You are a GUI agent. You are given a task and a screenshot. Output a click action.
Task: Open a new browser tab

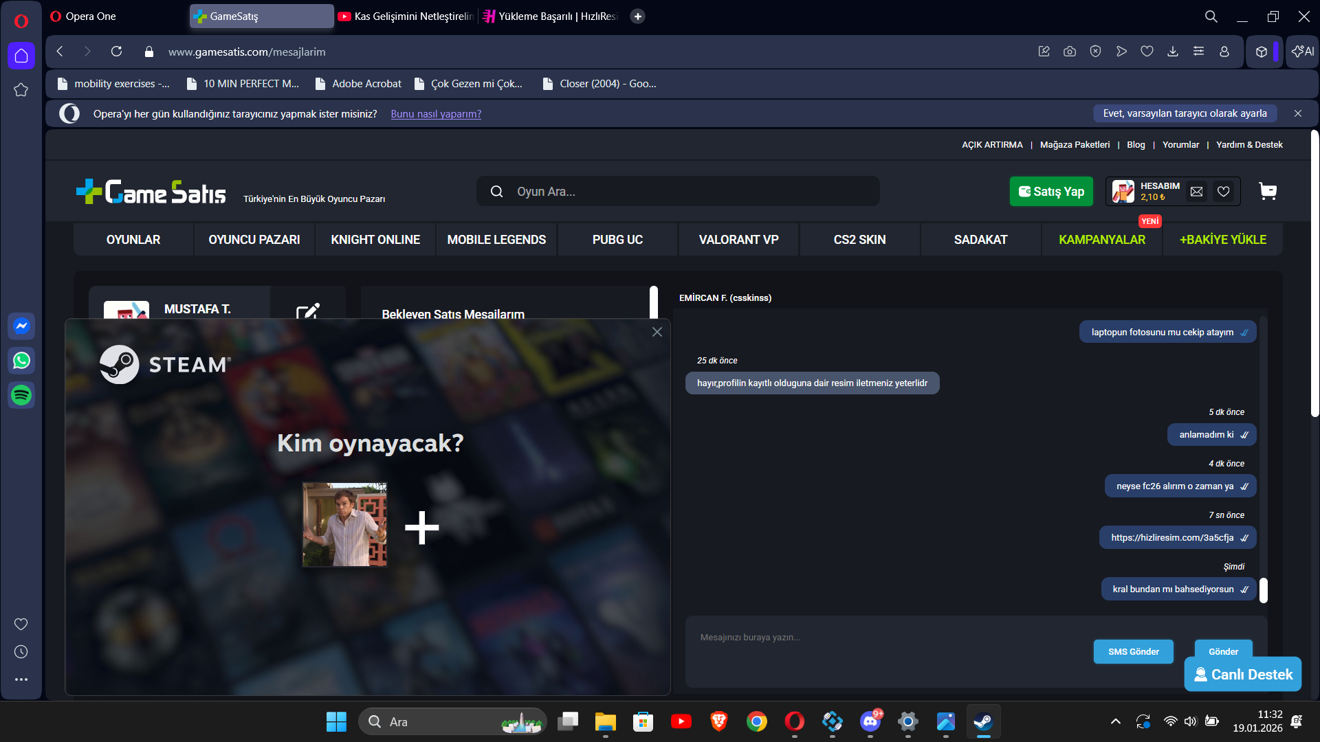[x=638, y=16]
